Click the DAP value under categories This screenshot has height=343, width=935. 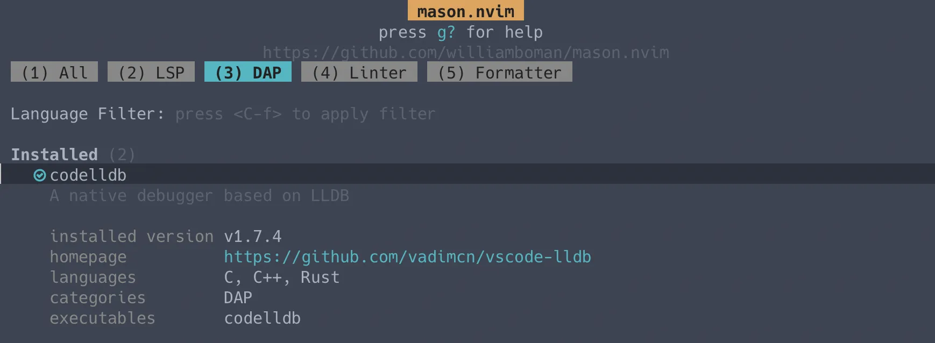point(238,298)
